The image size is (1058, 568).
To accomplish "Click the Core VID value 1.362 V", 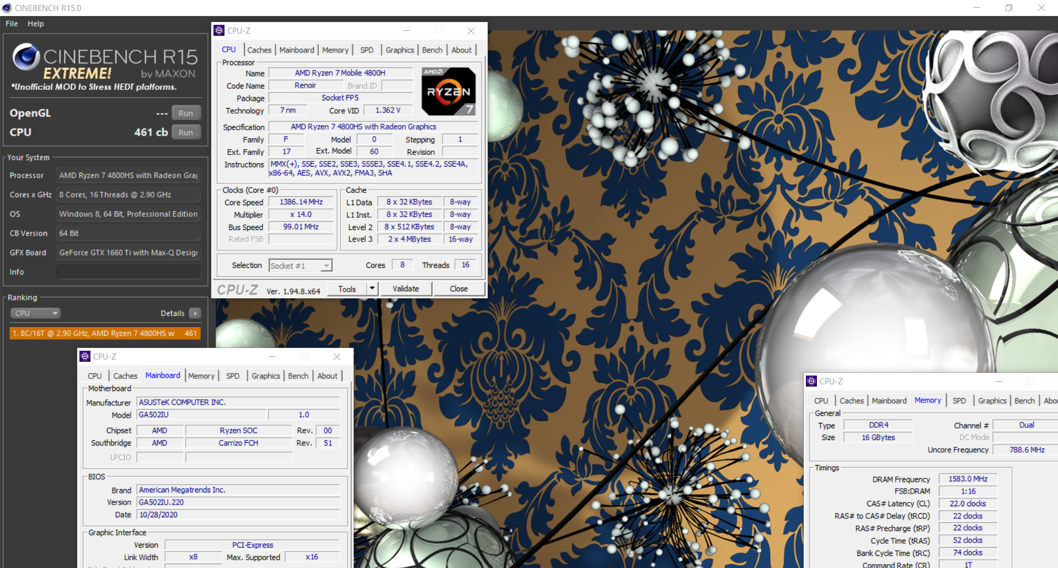I will (x=388, y=110).
